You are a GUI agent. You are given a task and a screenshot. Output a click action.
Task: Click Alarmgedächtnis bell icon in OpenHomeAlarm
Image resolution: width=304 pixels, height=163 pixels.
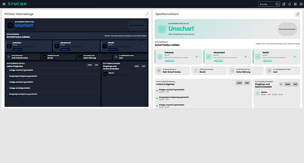(269, 71)
